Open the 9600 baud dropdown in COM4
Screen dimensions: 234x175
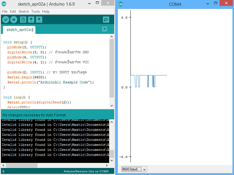(x=134, y=169)
